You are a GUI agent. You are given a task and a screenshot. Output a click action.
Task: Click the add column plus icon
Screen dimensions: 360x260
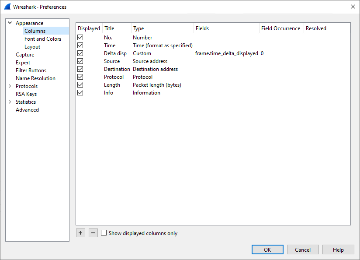(x=80, y=233)
